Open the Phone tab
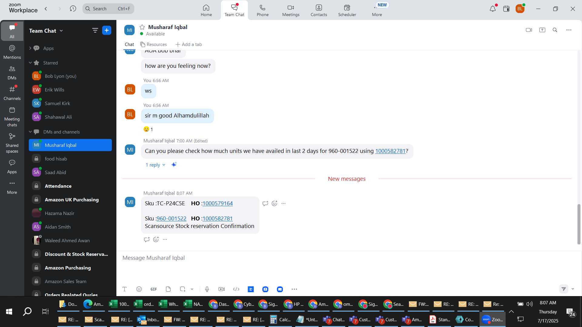Screen dimensions: 582x327 click(263, 10)
